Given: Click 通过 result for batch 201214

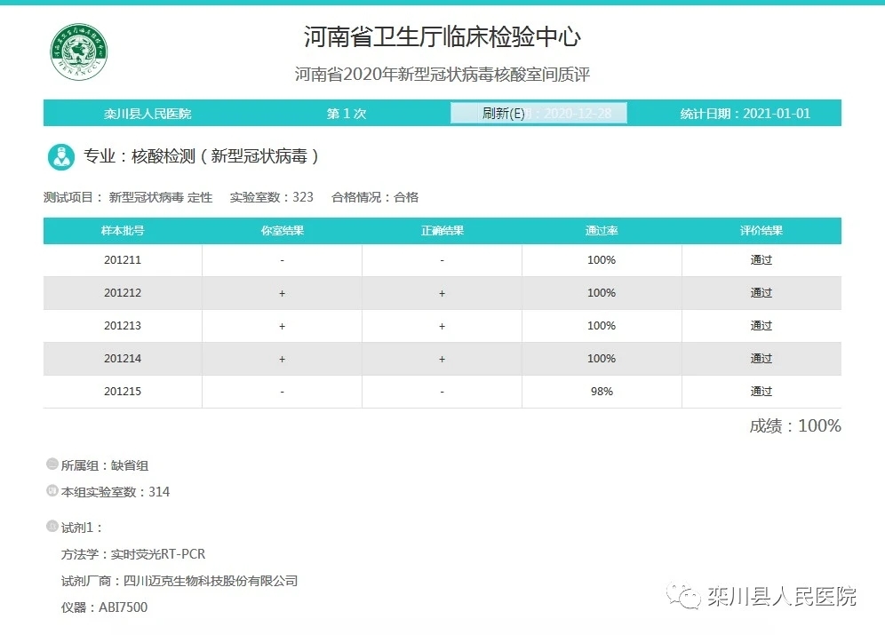Looking at the screenshot, I should coord(761,359).
